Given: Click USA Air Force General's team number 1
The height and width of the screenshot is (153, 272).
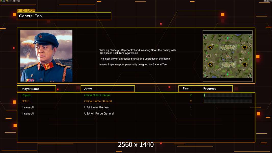Looking at the screenshot, I should coord(191,113).
